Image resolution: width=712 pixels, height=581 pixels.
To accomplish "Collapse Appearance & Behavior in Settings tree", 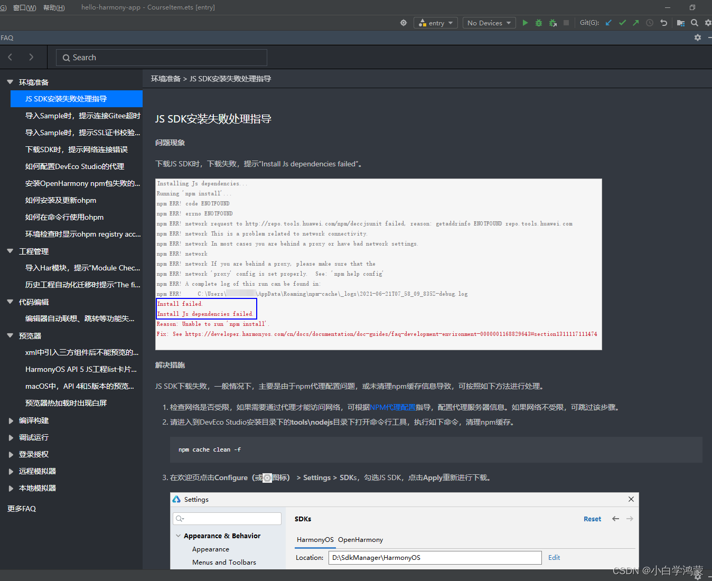I will point(178,536).
